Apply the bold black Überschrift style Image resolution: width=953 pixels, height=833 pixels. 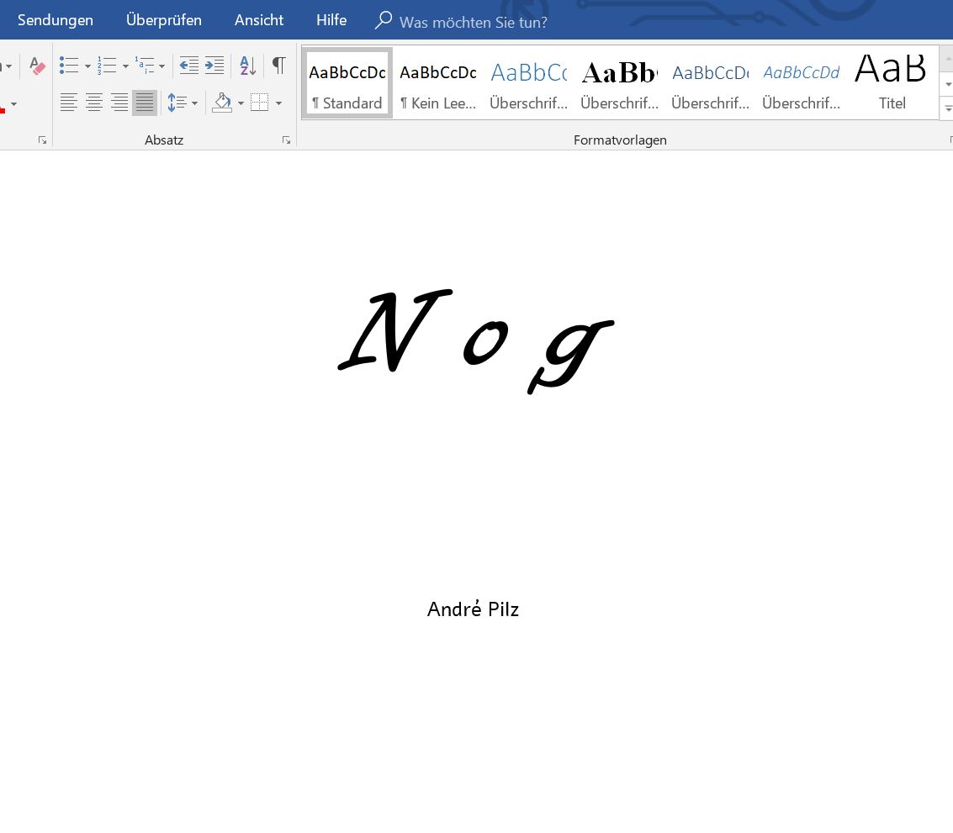[x=619, y=83]
